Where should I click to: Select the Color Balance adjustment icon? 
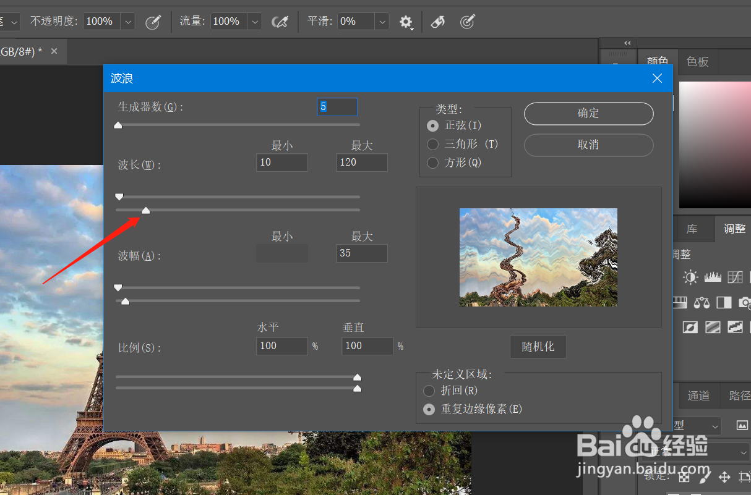pos(702,302)
